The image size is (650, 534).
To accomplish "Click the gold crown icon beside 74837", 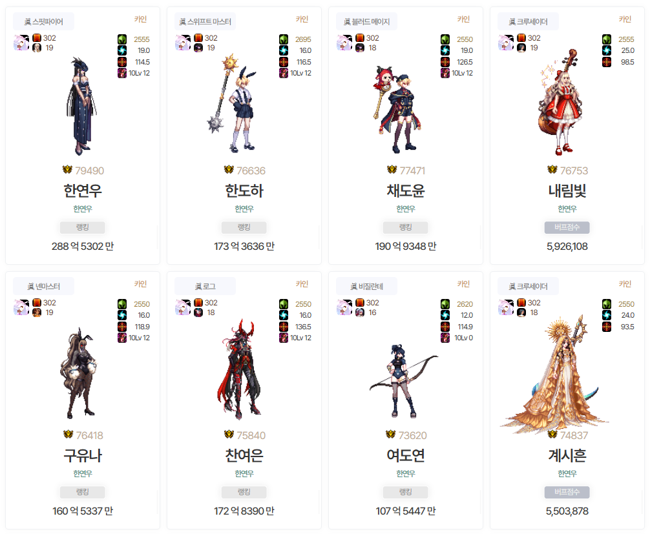I will (x=552, y=434).
